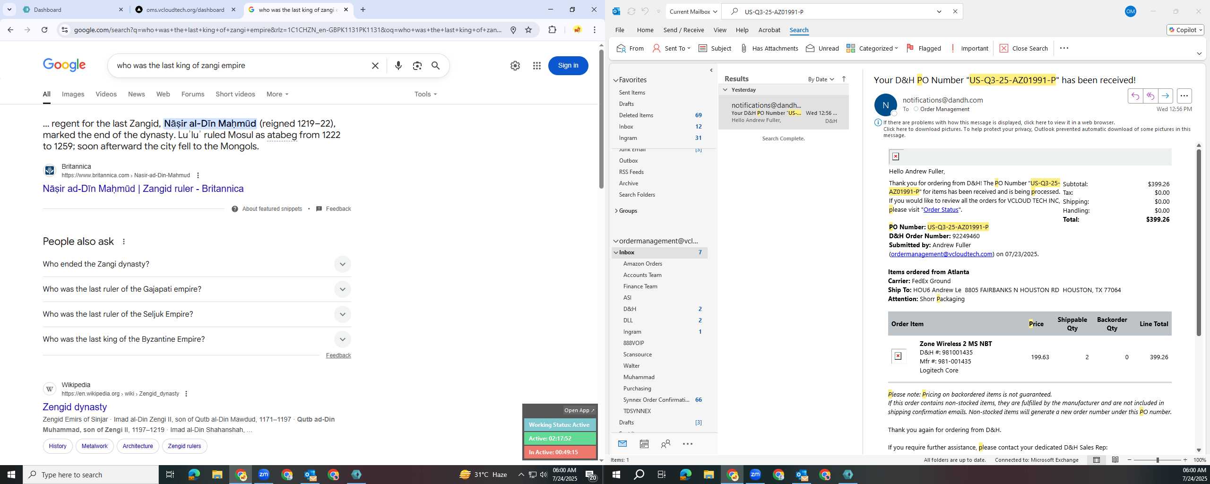The height and width of the screenshot is (484, 1210).
Task: Switch to Google News tab
Action: pos(136,94)
